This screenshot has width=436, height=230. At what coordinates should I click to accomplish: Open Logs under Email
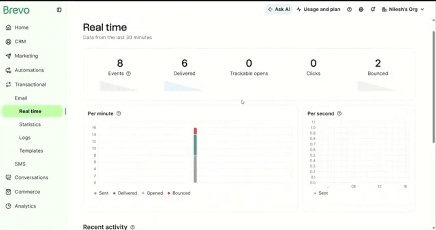(25, 138)
